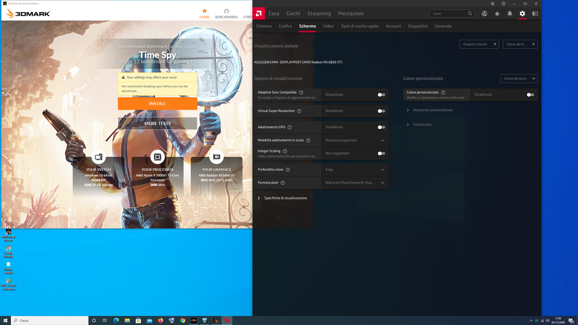Switch to Video tab

coord(328,26)
